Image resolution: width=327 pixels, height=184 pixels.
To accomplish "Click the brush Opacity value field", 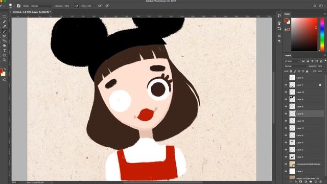I will [67, 6].
